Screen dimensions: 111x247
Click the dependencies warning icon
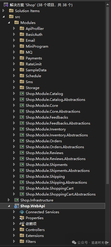coord(22,224)
